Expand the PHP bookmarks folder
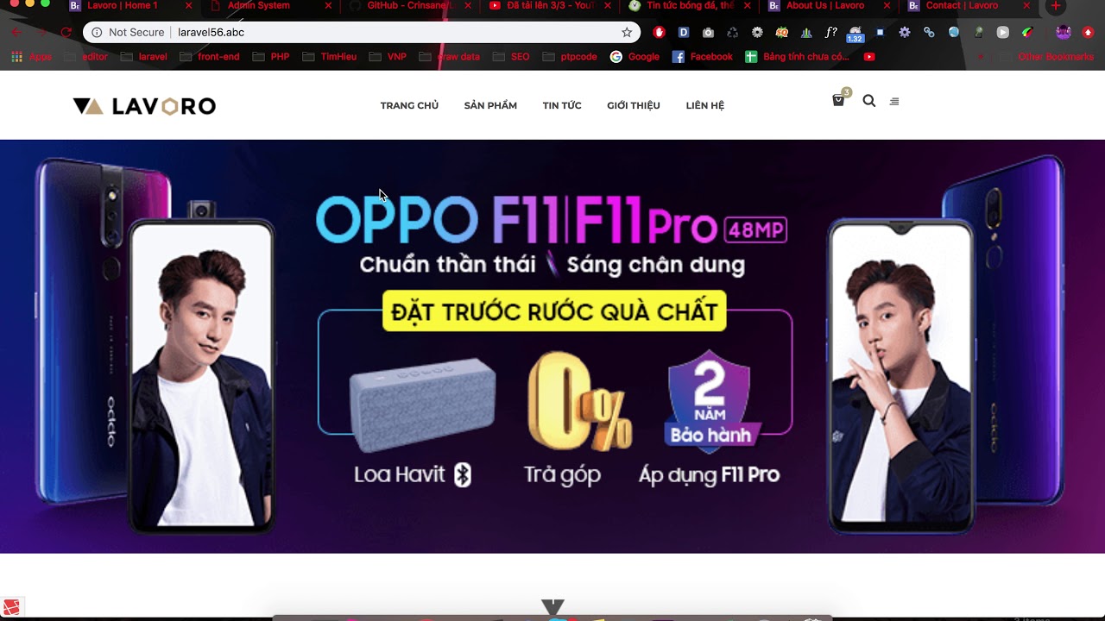The height and width of the screenshot is (621, 1105). 271,57
